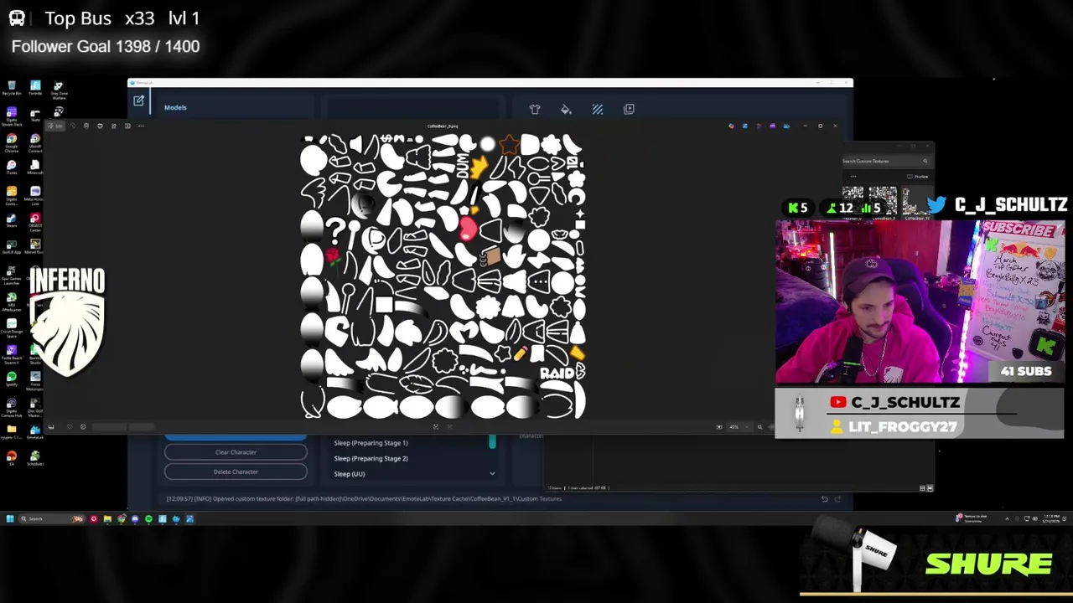Open the Spotify desktop shortcut
The image size is (1073, 603).
[x=12, y=379]
